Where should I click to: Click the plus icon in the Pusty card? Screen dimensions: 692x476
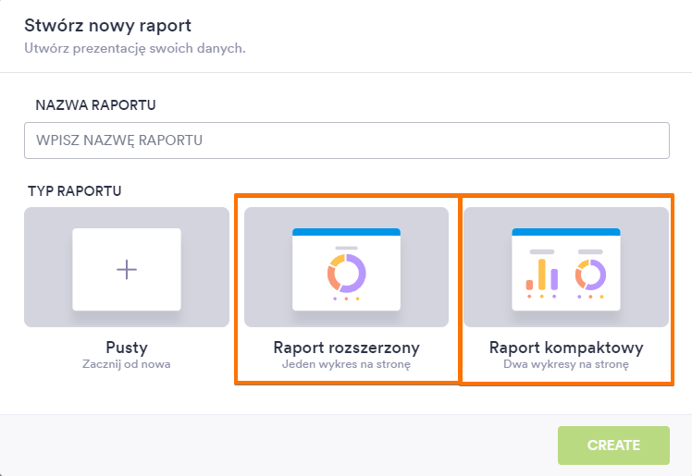[x=126, y=269]
